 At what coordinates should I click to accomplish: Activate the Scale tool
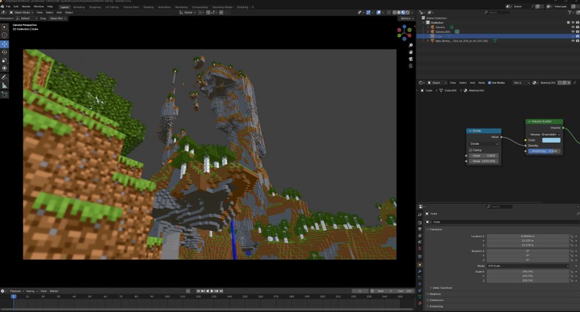tap(5, 60)
